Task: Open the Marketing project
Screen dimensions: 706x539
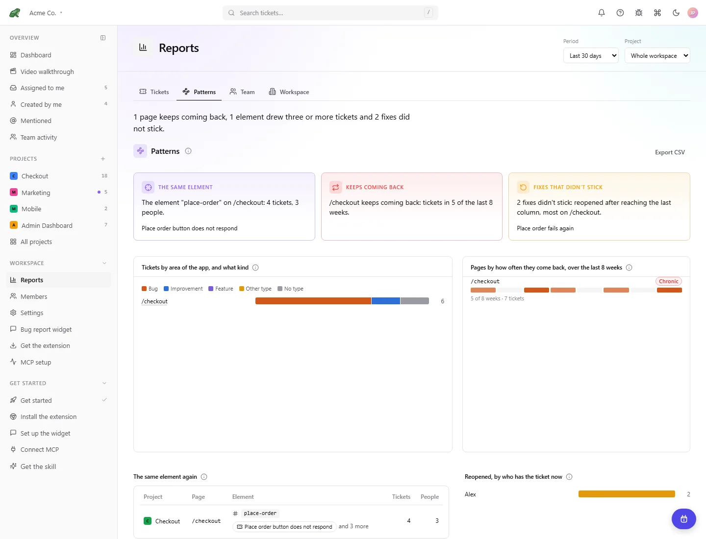Action: coord(58,193)
